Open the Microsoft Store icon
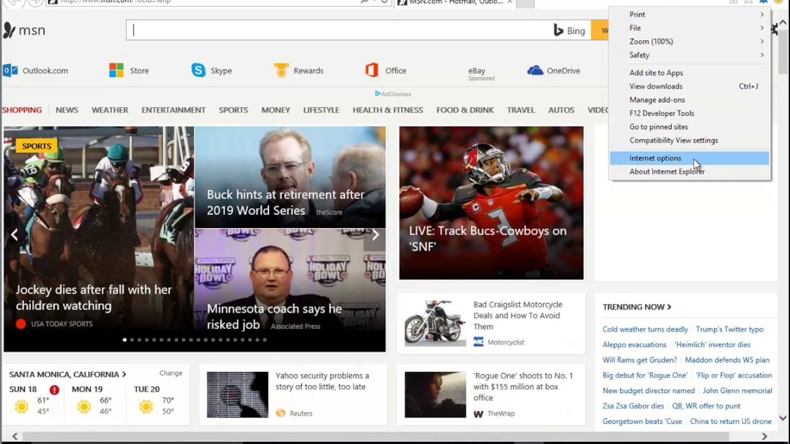 point(116,70)
